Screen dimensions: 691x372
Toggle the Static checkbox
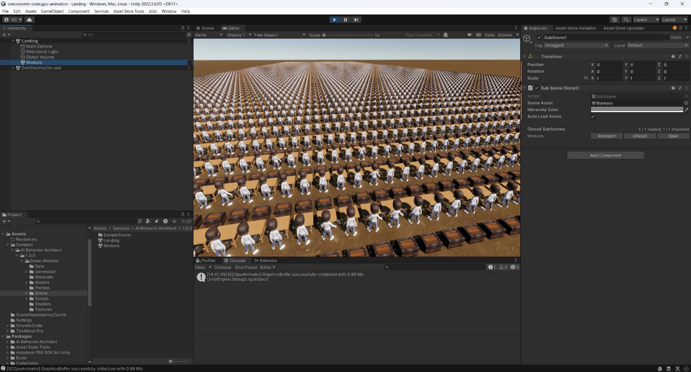667,37
